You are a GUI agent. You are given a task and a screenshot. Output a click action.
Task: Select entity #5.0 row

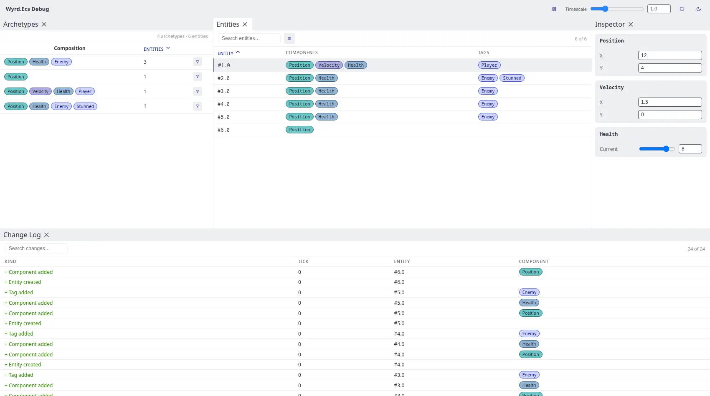[x=403, y=117]
